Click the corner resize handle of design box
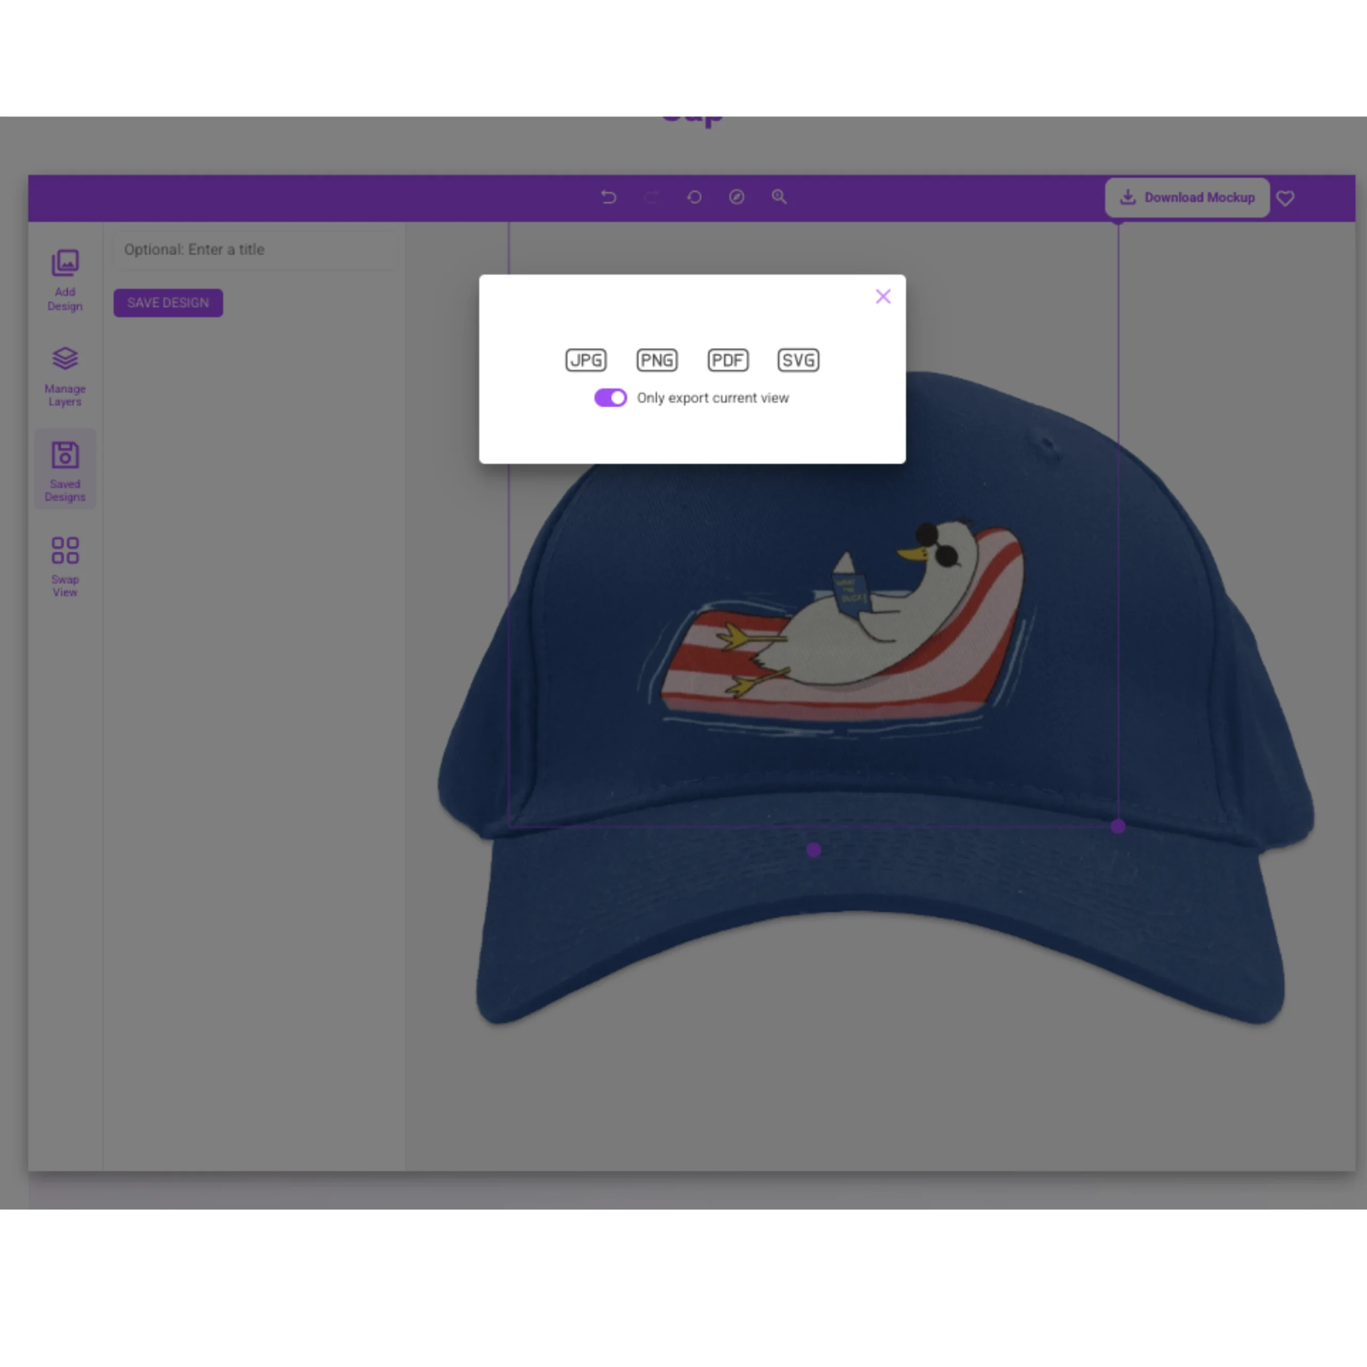This screenshot has width=1367, height=1367. 1117,826
